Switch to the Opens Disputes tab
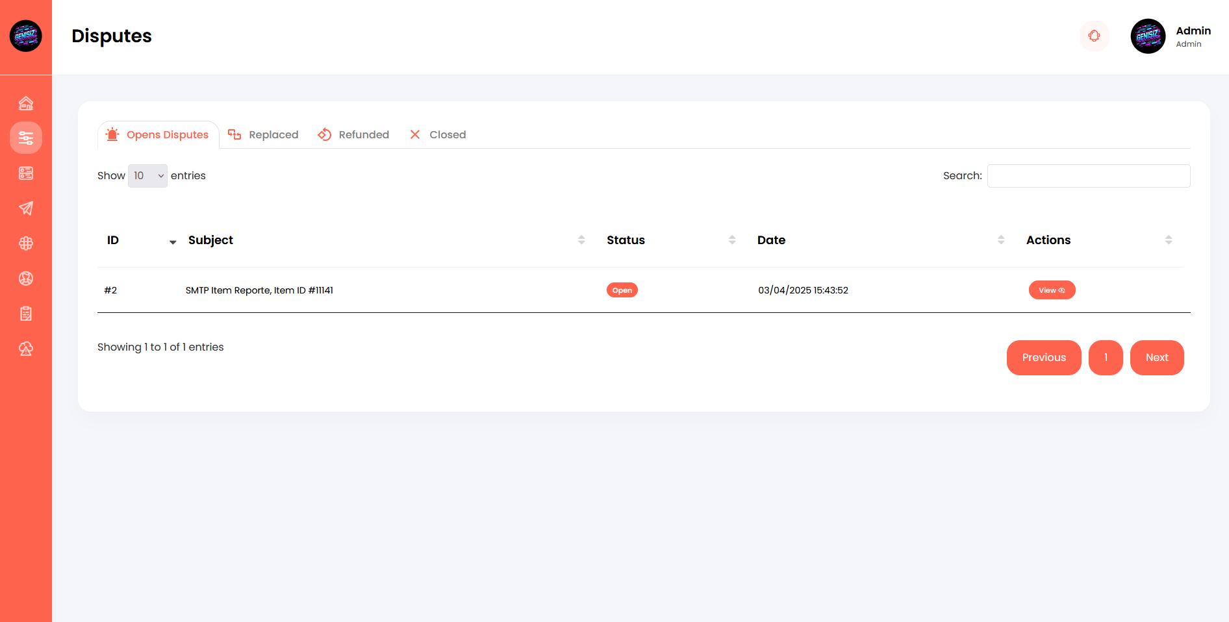 pyautogui.click(x=158, y=134)
